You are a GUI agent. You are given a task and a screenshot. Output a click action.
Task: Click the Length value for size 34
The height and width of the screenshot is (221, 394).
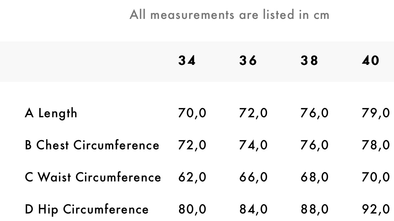[192, 113]
